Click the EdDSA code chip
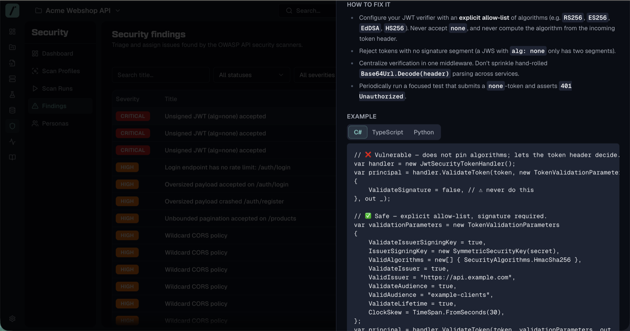 point(370,28)
